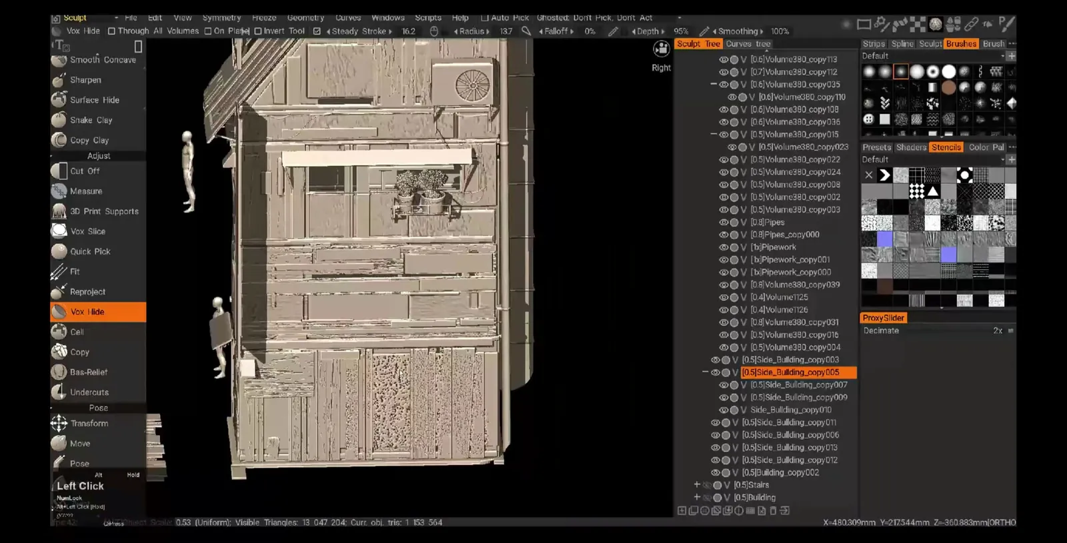Select the Copy Clay tool

(98, 140)
